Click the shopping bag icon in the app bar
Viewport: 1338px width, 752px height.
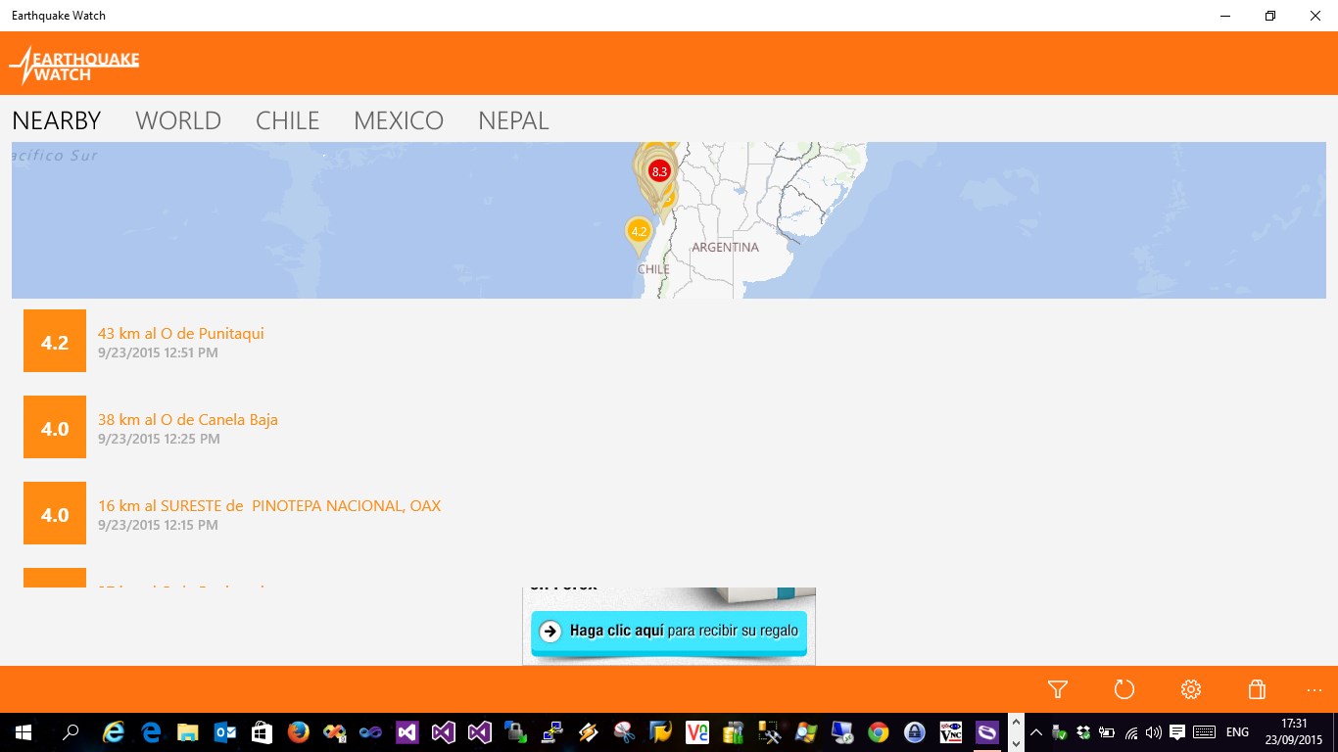pyautogui.click(x=1257, y=689)
